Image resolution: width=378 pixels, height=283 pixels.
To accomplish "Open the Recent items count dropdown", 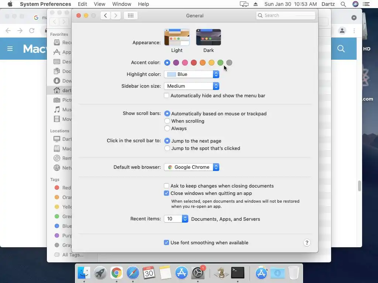I will 176,219.
